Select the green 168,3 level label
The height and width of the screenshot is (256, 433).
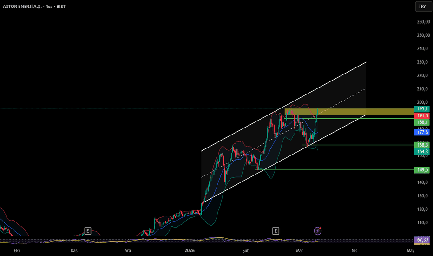coord(422,145)
